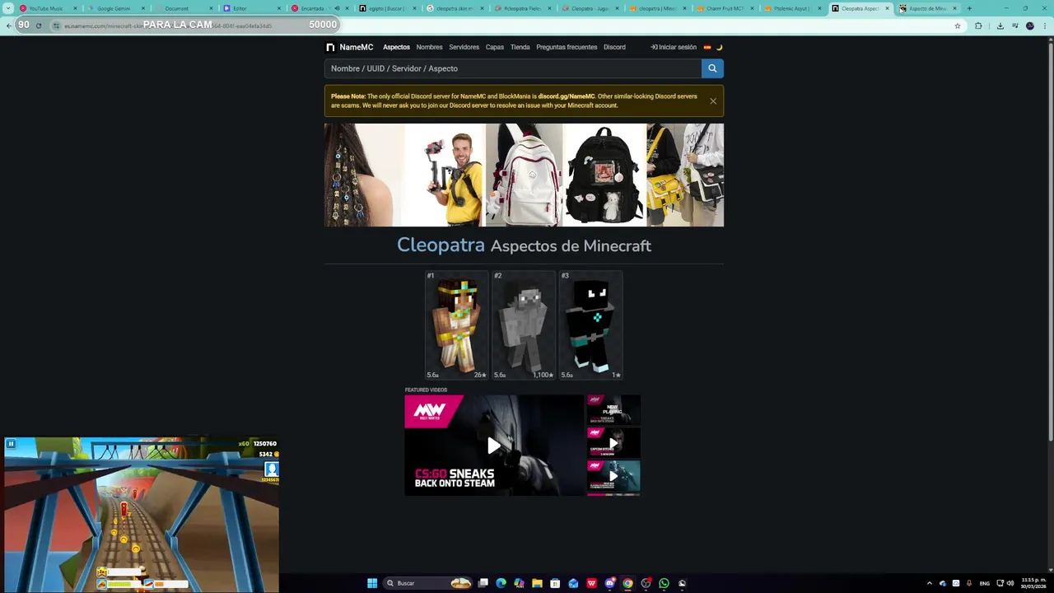1054x593 pixels.
Task: Open Microsoft Edge from the taskbar
Action: (501, 583)
